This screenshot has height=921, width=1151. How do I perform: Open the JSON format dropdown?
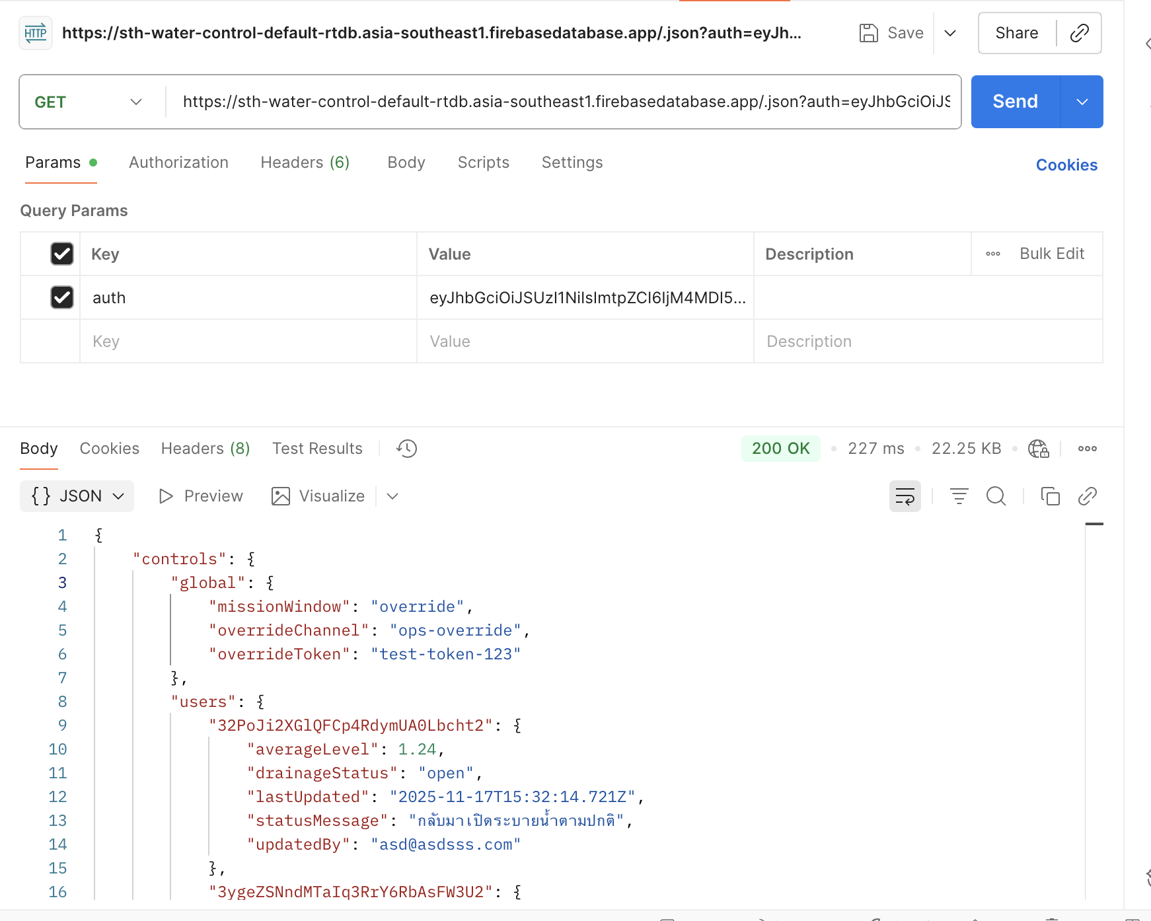pyautogui.click(x=77, y=496)
